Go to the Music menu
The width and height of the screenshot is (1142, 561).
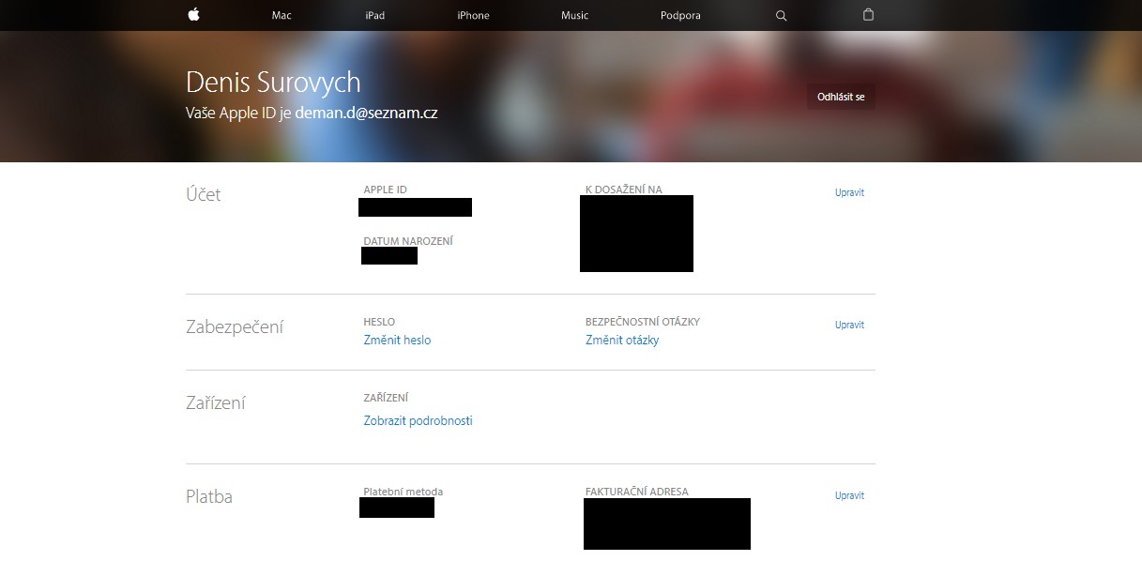pos(574,16)
